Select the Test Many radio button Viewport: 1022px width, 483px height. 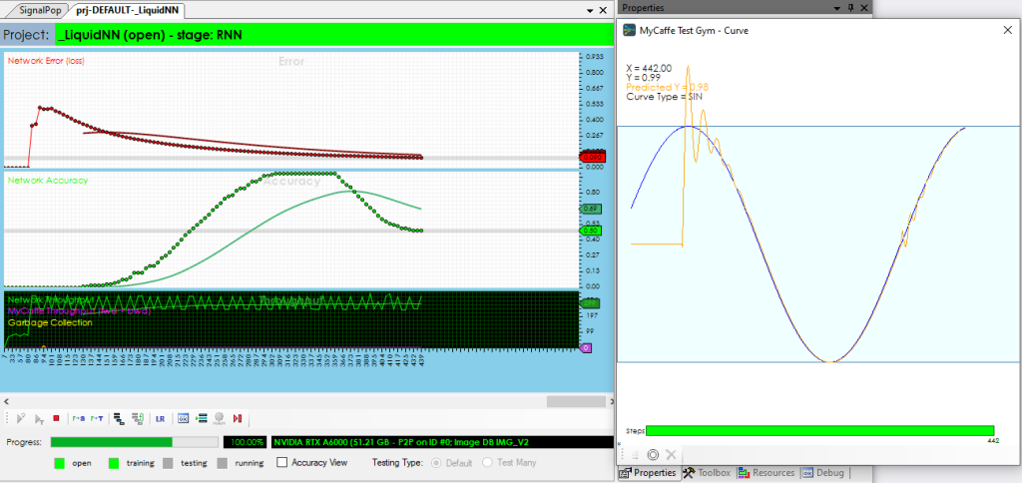click(x=488, y=463)
